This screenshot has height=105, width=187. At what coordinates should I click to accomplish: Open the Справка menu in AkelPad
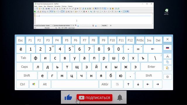(x=70, y=6)
